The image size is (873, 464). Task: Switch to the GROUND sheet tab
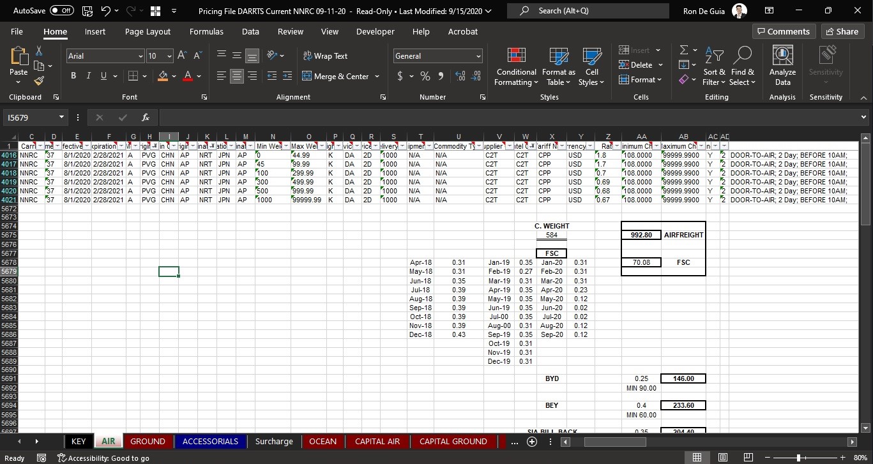point(148,442)
